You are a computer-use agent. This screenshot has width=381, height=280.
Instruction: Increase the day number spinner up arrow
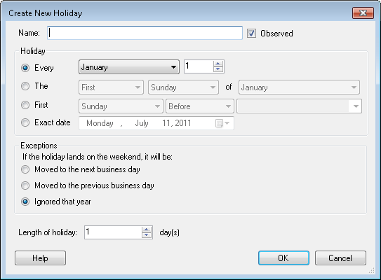[x=218, y=64]
